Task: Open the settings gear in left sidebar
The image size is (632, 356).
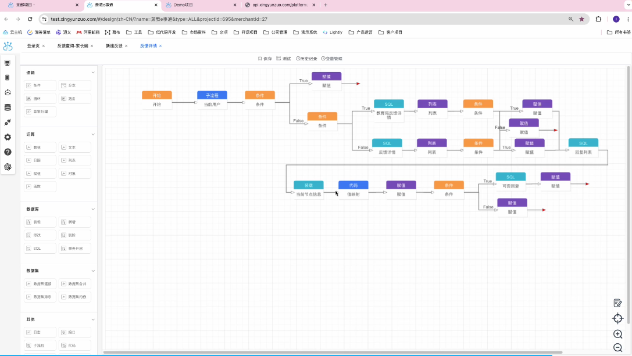Action: click(8, 137)
